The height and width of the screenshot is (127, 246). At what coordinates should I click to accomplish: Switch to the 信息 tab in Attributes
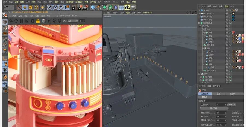(218, 94)
